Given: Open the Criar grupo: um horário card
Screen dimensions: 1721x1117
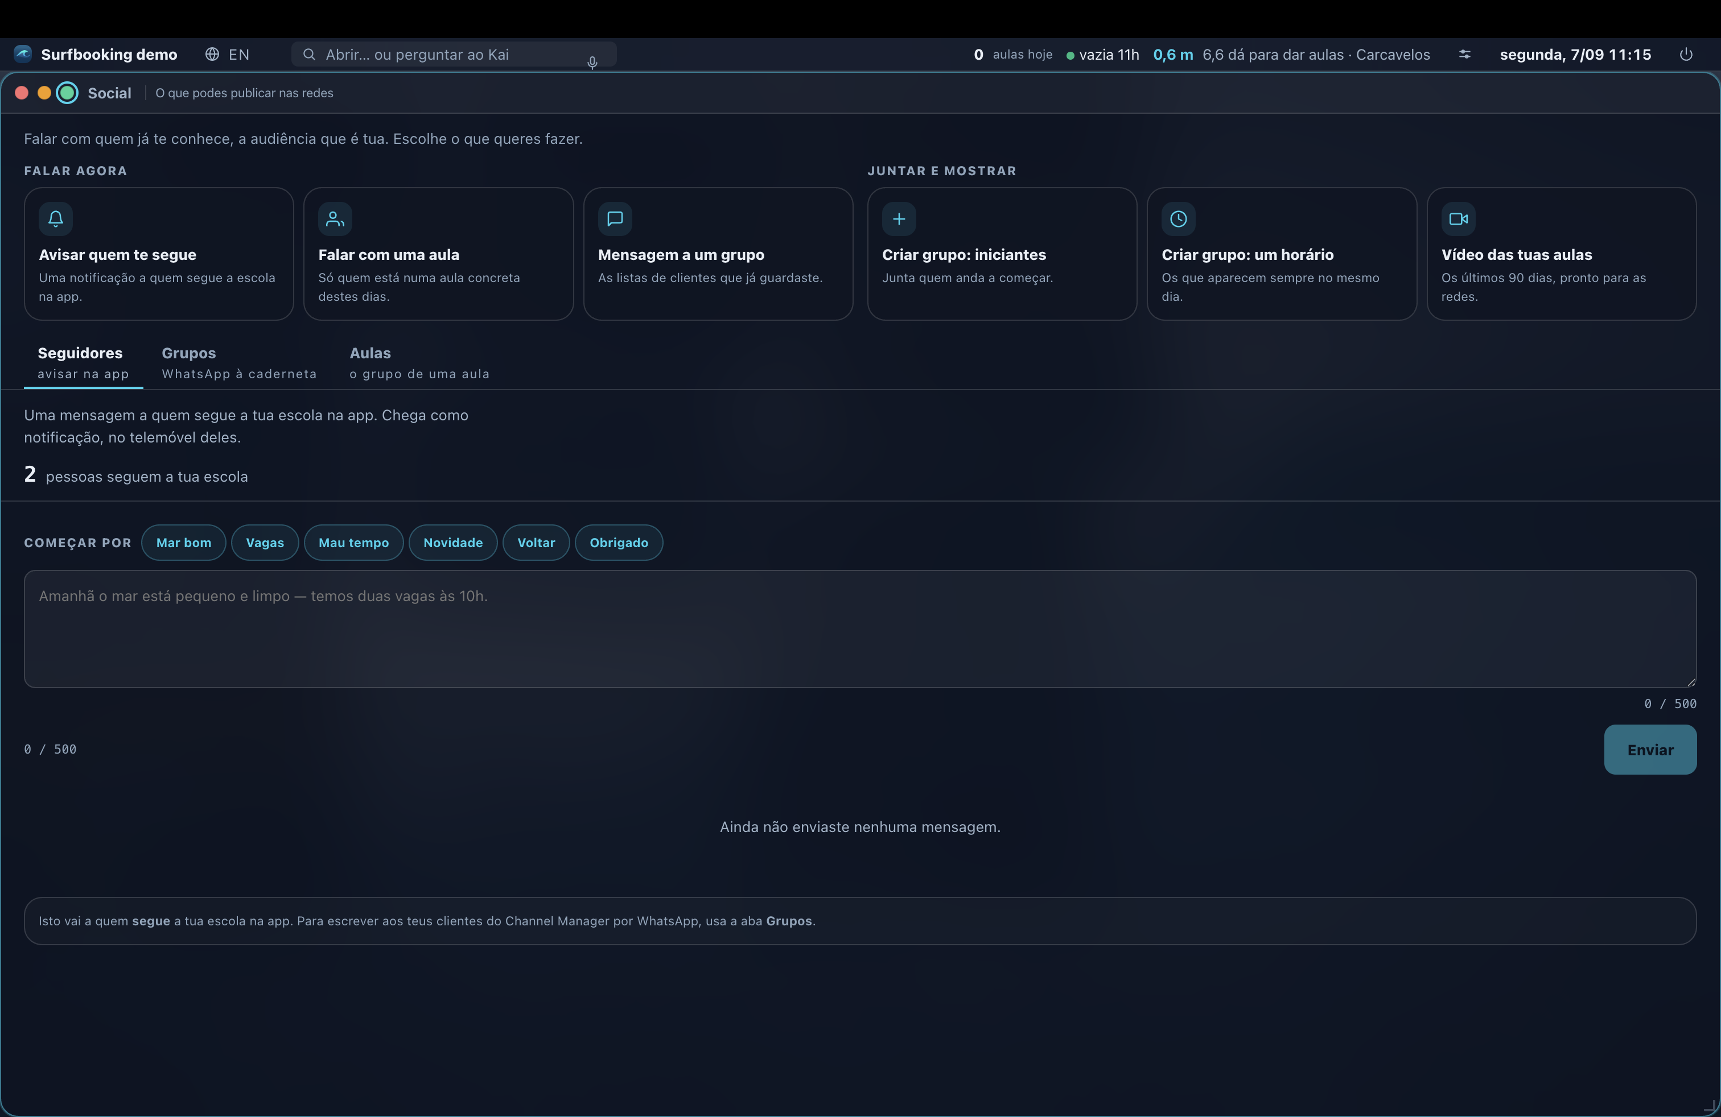Looking at the screenshot, I should pyautogui.click(x=1281, y=254).
